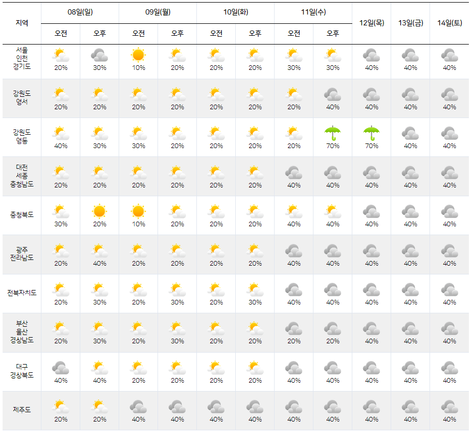Select the 대전 세종 충청남도 region label
Viewport: 472px width, 435px height.
(x=22, y=176)
